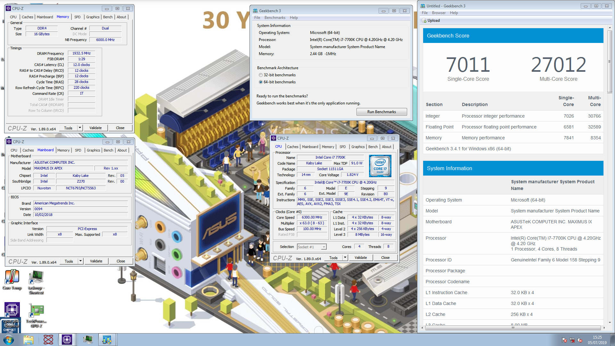Expand Tools dropdown arrow in Memory CPU-Z window
This screenshot has height=346, width=615.
[x=80, y=128]
